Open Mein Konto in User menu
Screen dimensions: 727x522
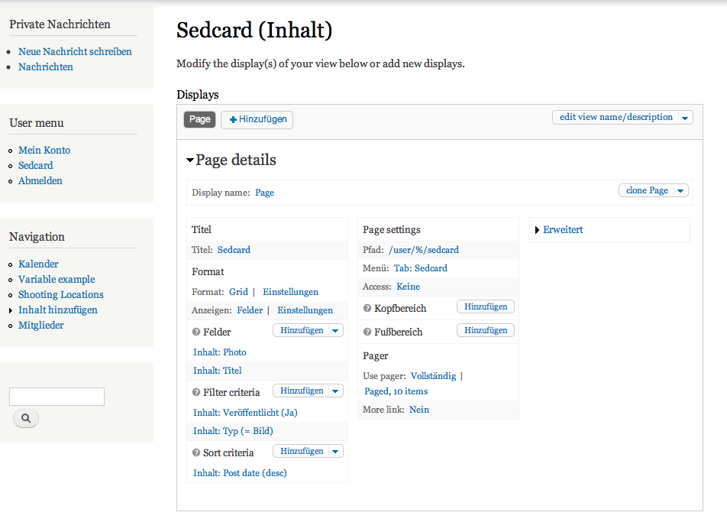(x=44, y=151)
